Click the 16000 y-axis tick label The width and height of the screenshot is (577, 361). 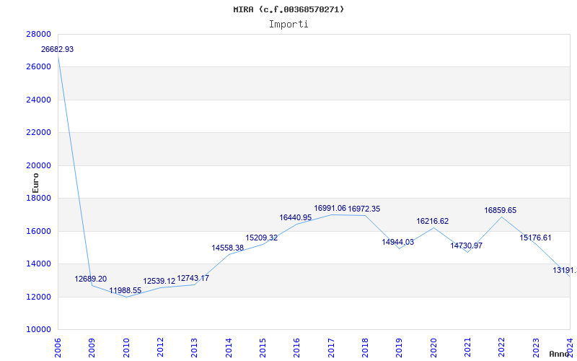39,231
